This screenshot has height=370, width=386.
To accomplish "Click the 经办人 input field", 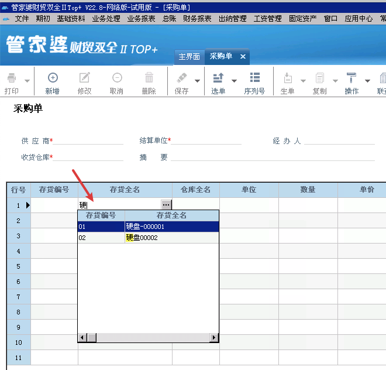I will 339,141.
